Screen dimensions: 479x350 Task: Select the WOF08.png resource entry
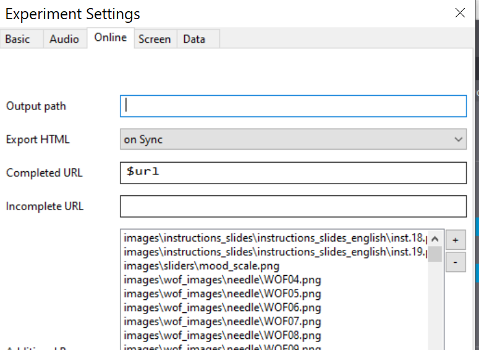pyautogui.click(x=223, y=336)
